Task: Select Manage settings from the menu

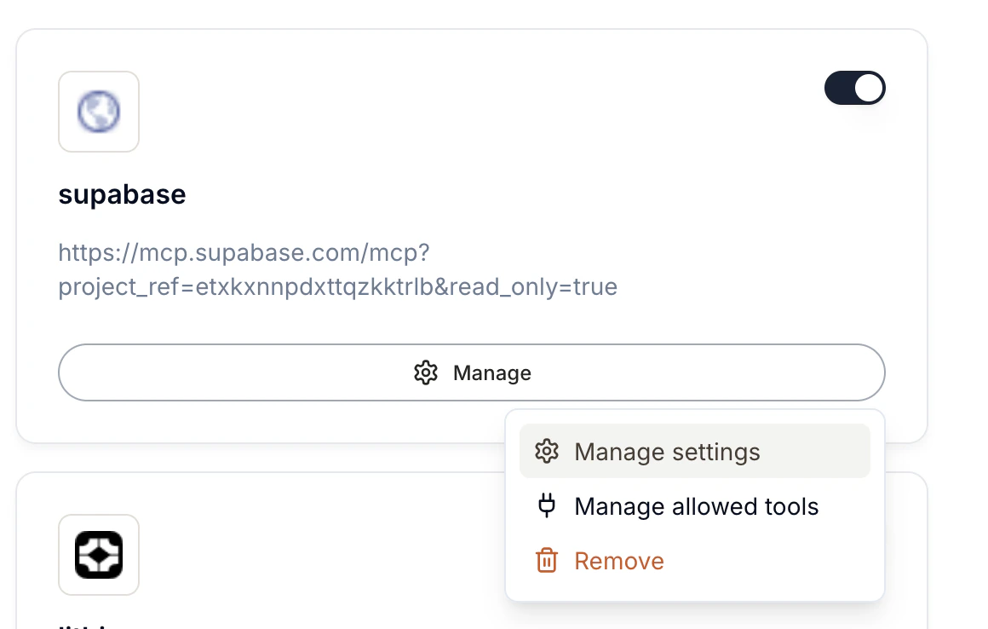Action: 694,451
